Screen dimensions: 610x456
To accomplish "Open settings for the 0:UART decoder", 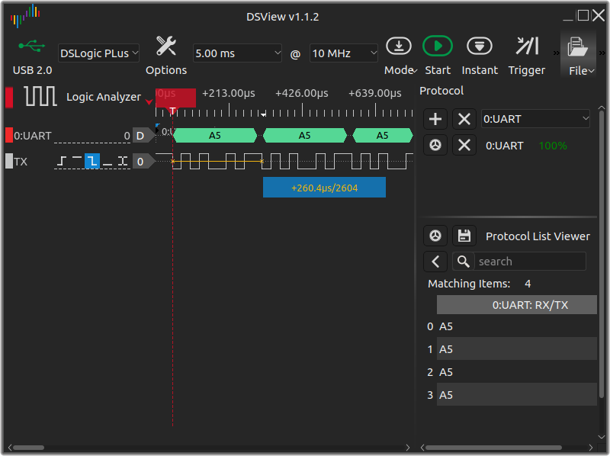I will coord(435,145).
